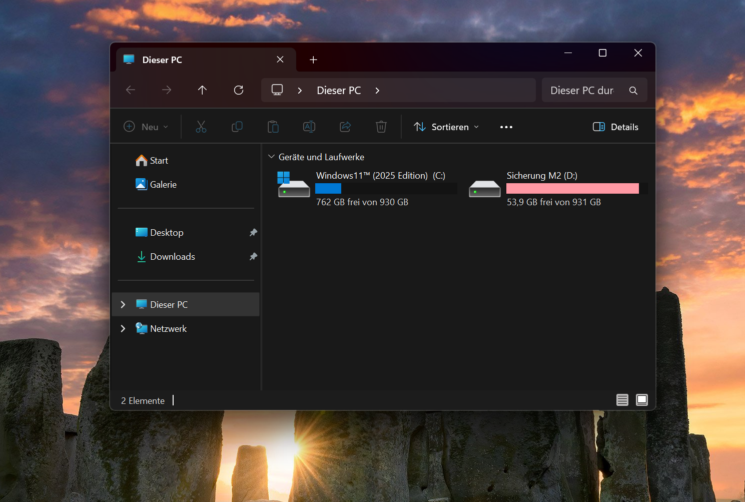Screen dimensions: 745x502
Task: Click the Copy icon in toolbar
Action: coord(237,127)
